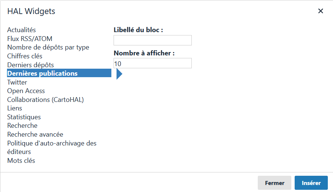Click the Libellé du bloc text field
Viewport: 333px width, 192px height.
click(152, 40)
